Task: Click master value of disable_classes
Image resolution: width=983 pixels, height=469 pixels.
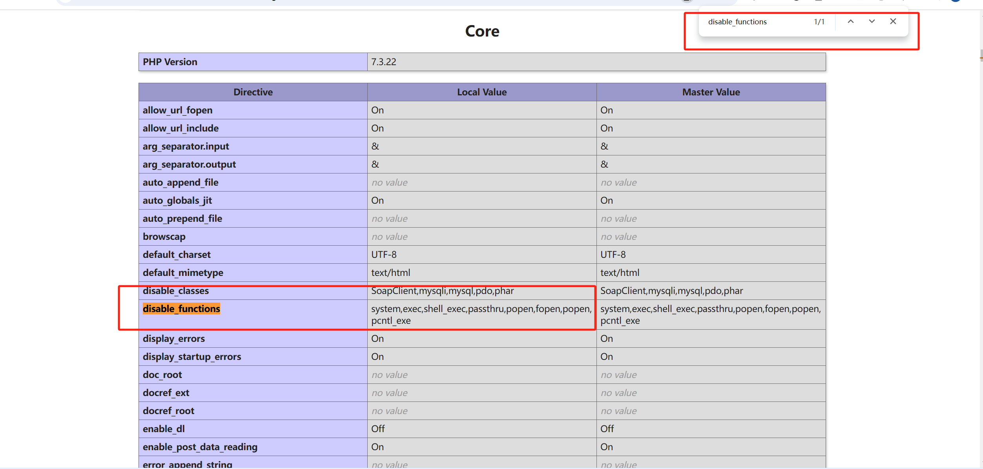Action: pyautogui.click(x=671, y=291)
